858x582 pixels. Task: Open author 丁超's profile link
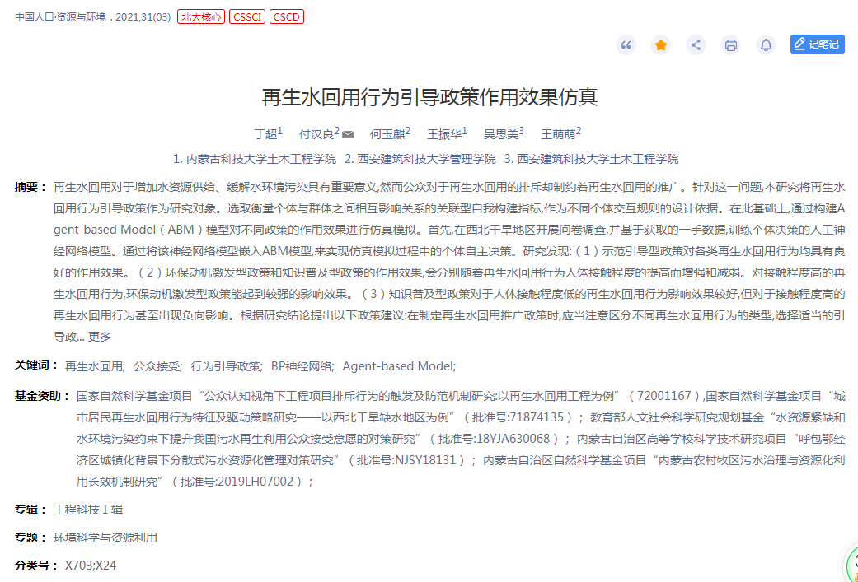(x=265, y=133)
